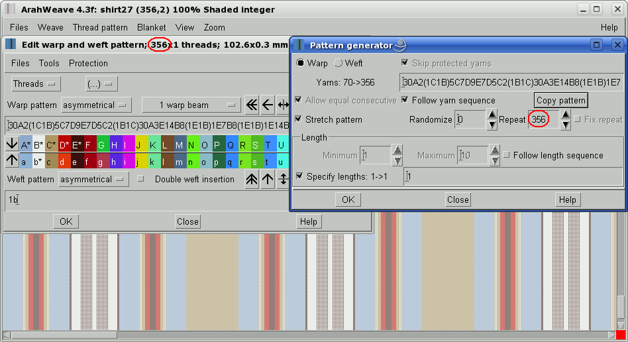
Task: Decrease the Repeat value
Action: [565, 125]
